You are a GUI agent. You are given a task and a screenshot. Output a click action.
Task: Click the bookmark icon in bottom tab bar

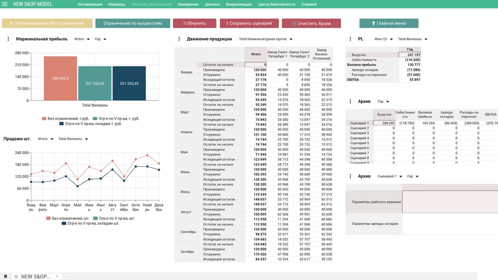[x=5, y=277]
